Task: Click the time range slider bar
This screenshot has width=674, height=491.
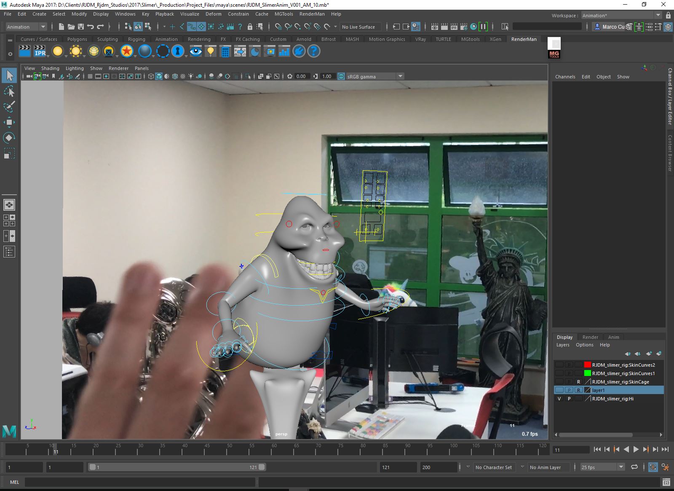Action: 177,467
